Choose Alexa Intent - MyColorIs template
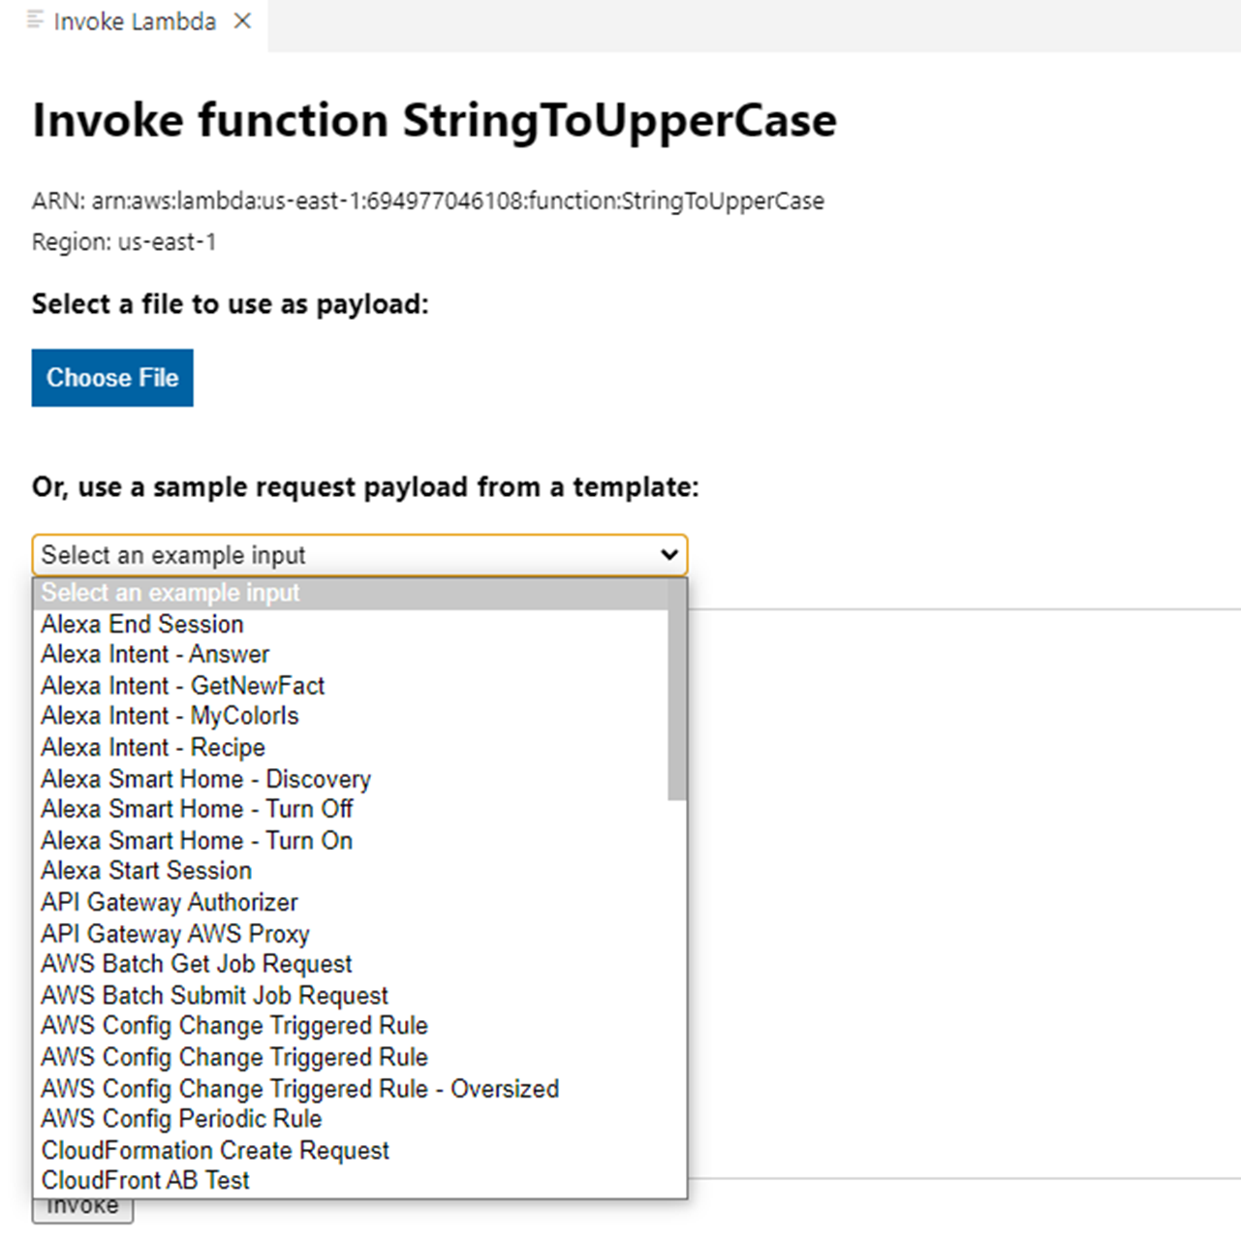 click(x=351, y=717)
